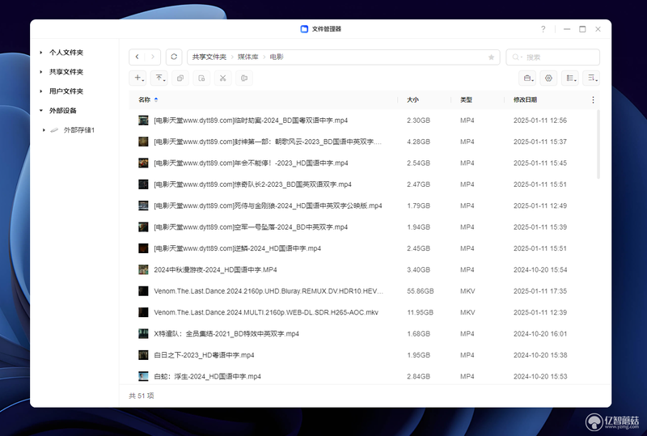647x436 pixels.
Task: Select the X特遣队：全员集结-2021 file
Action: click(x=363, y=333)
